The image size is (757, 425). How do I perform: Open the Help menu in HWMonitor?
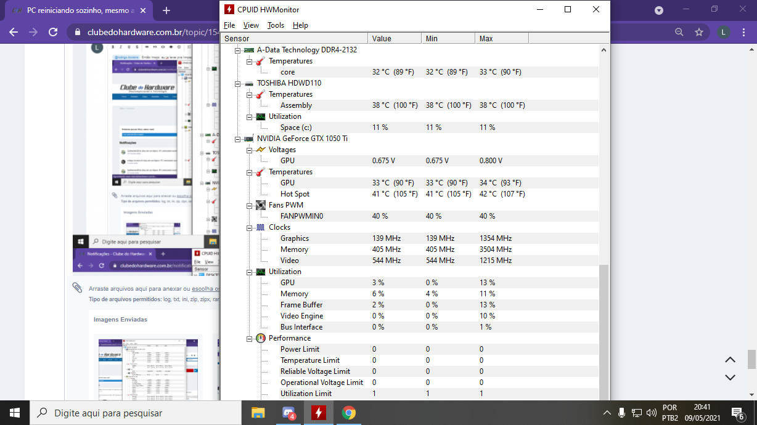click(x=300, y=25)
